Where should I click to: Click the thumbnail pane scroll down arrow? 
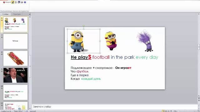(30, 109)
